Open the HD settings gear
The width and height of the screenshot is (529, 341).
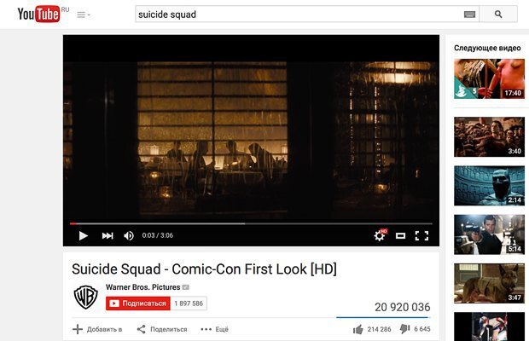(x=380, y=234)
